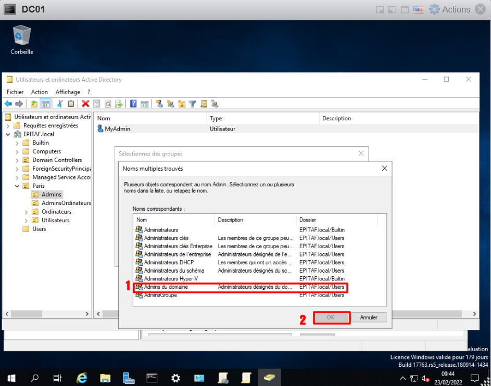Click the Cut scissors icon in toolbar

click(x=60, y=104)
